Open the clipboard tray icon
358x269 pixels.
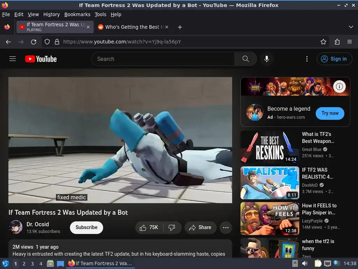point(317,263)
